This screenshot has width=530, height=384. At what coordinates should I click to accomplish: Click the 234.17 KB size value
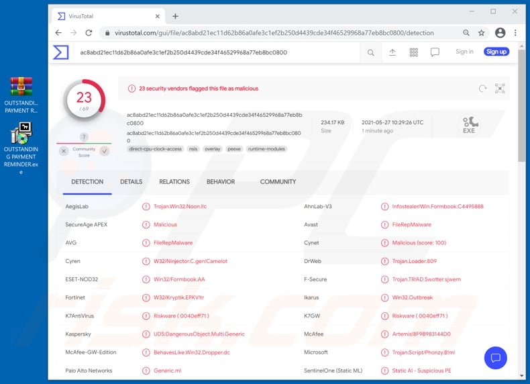tap(333, 122)
